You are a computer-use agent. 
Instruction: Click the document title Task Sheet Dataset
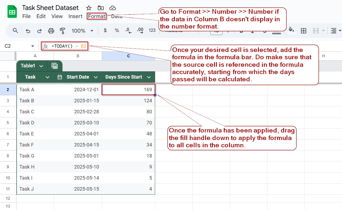(x=50, y=8)
